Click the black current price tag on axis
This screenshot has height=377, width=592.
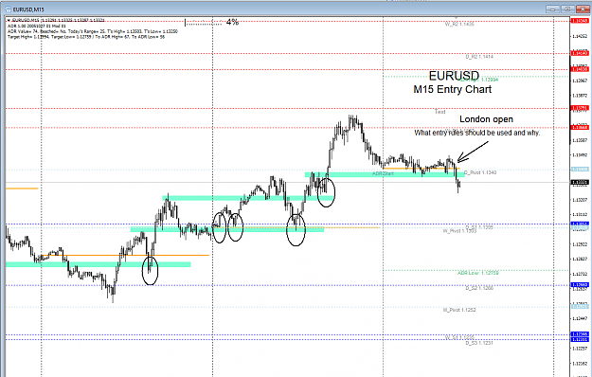click(580, 183)
